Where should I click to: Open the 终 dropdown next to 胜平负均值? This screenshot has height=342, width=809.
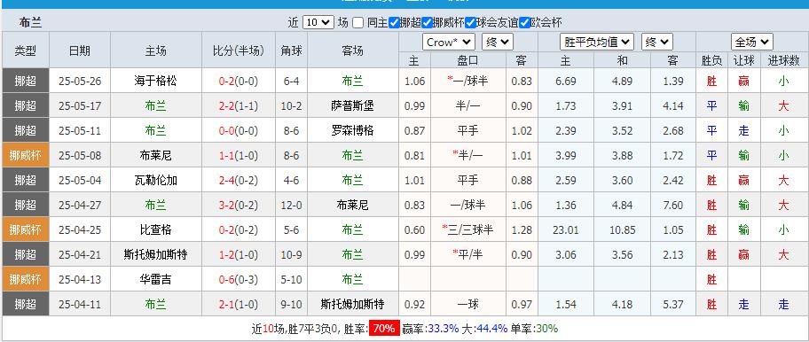click(657, 43)
